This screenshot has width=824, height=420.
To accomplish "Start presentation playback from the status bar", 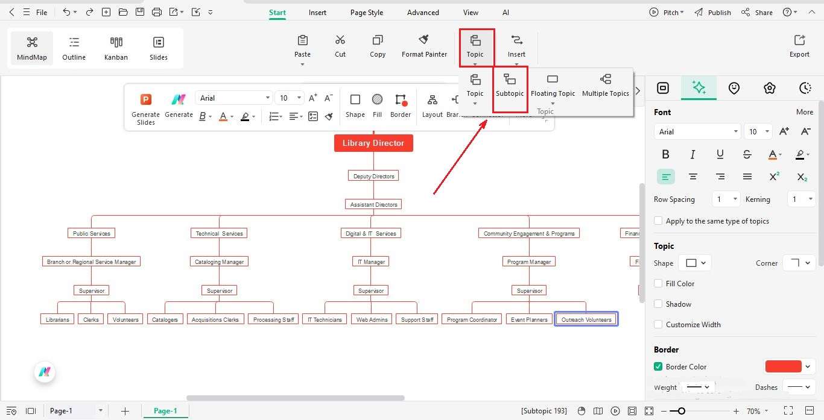I will tap(615, 410).
